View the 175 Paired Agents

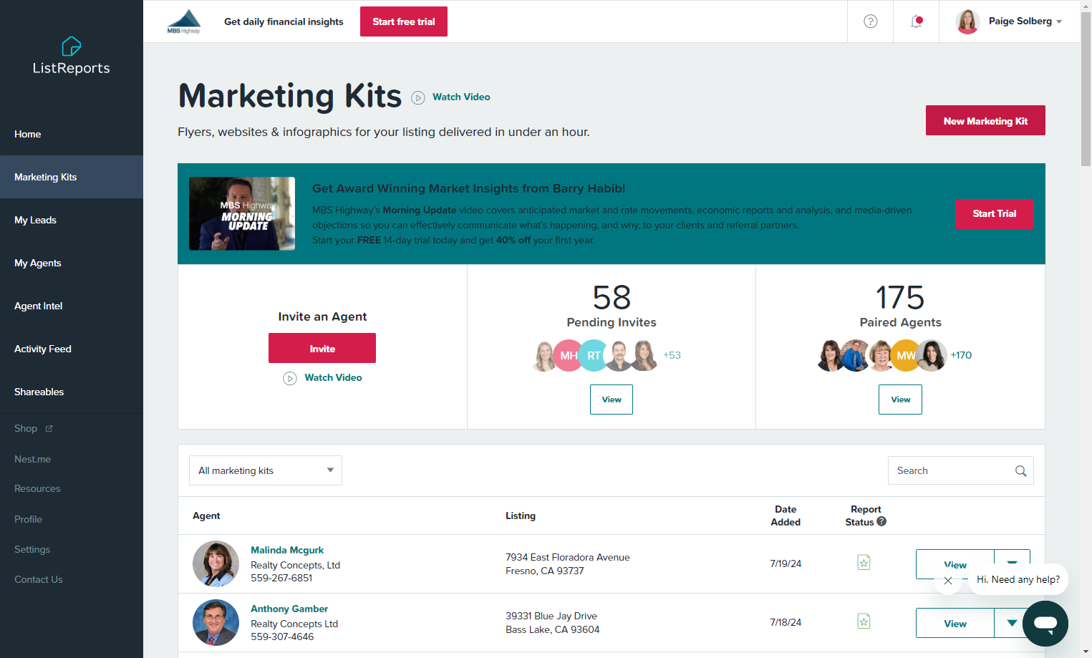(x=900, y=400)
